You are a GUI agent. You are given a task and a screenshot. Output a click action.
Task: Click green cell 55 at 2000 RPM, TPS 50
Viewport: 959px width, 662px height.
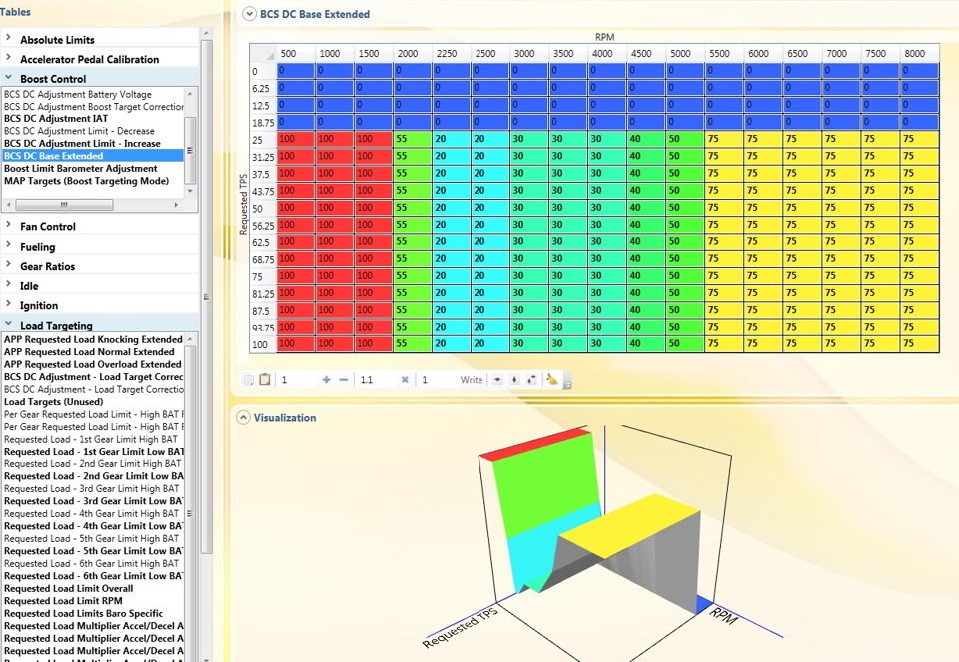click(413, 208)
